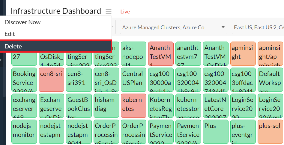Screen dimensions: 284x145
Task: Click the hishamdiag resource tile
Action: pos(106,106)
